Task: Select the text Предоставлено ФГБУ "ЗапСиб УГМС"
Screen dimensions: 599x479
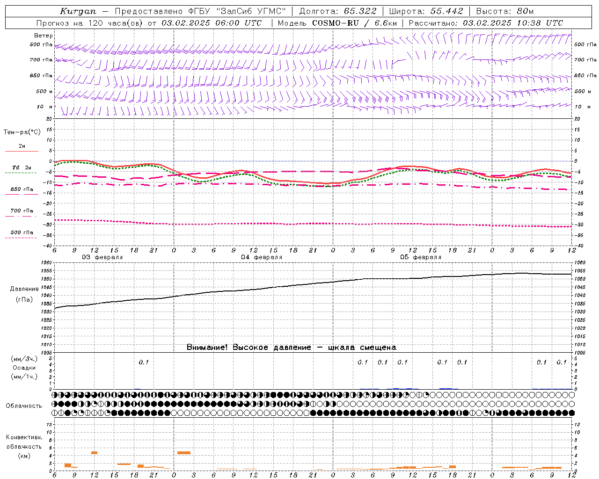Action: tap(200, 11)
